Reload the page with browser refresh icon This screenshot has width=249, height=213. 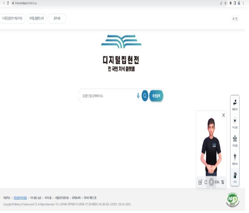click(8, 3)
